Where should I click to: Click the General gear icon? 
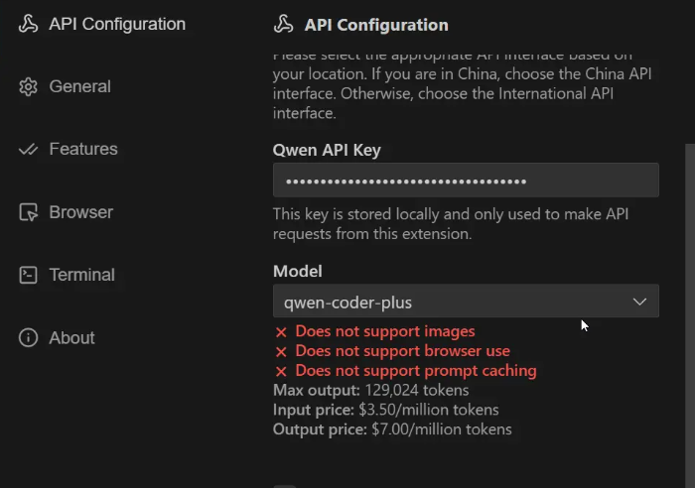[29, 87]
